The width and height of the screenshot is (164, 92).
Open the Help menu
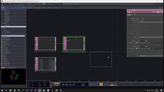click(14, 4)
